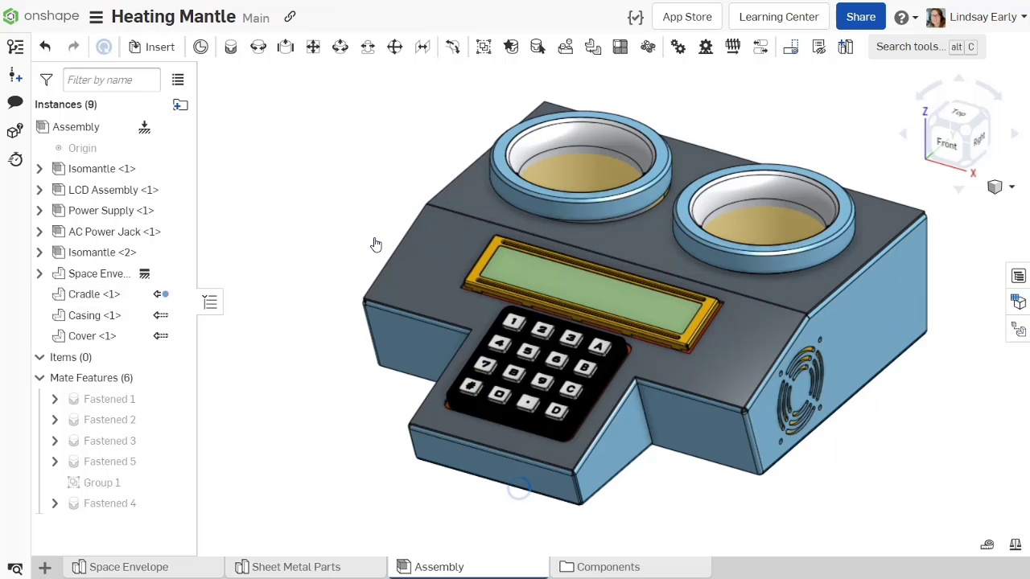
Task: Open the App Store button
Action: pyautogui.click(x=687, y=17)
